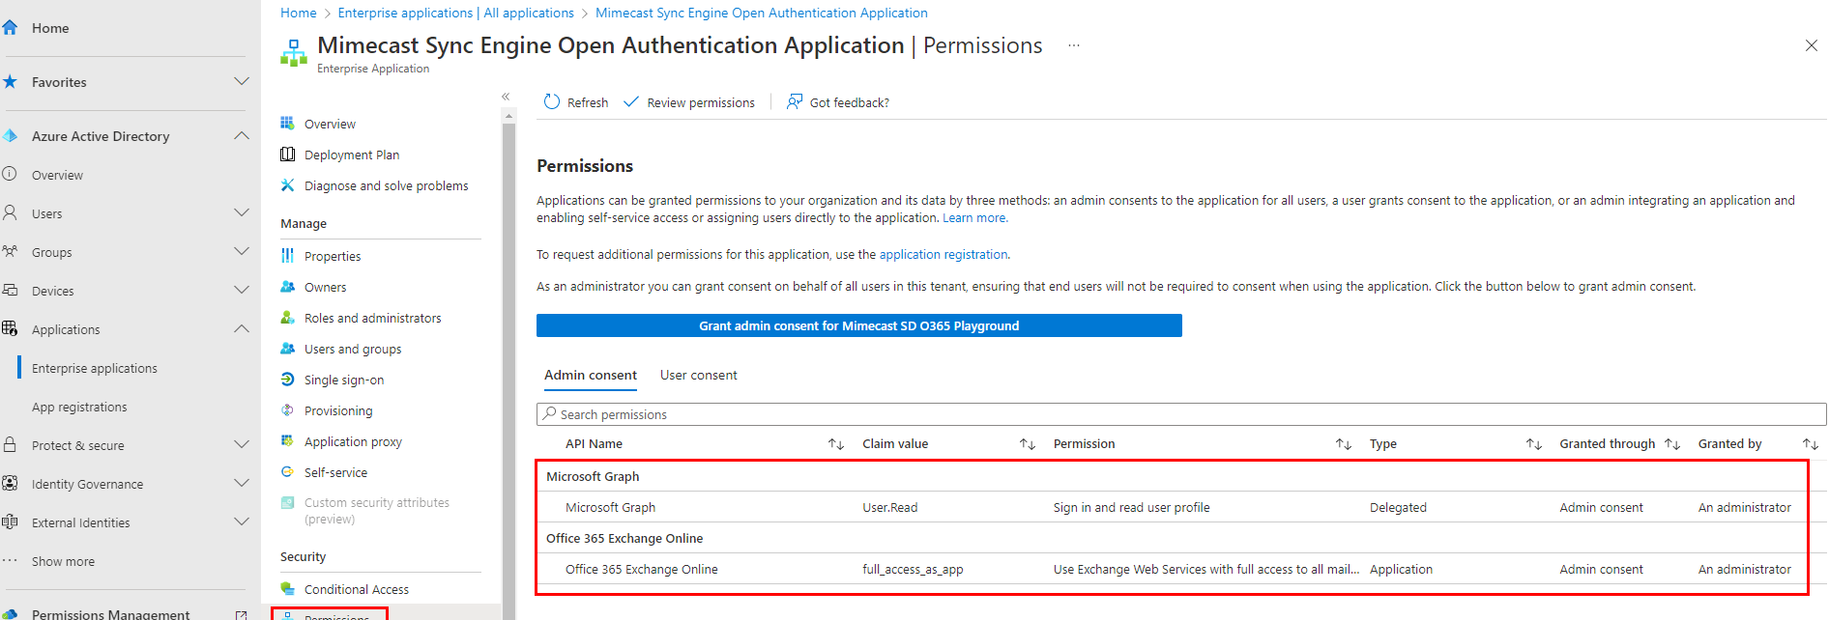Click the Got feedback icon
The image size is (1829, 620).
pos(795,102)
